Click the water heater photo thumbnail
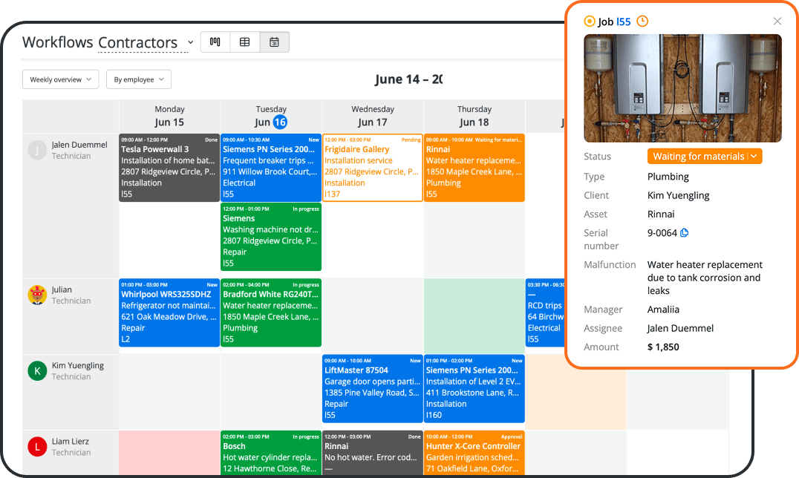This screenshot has width=799, height=478. pos(682,88)
